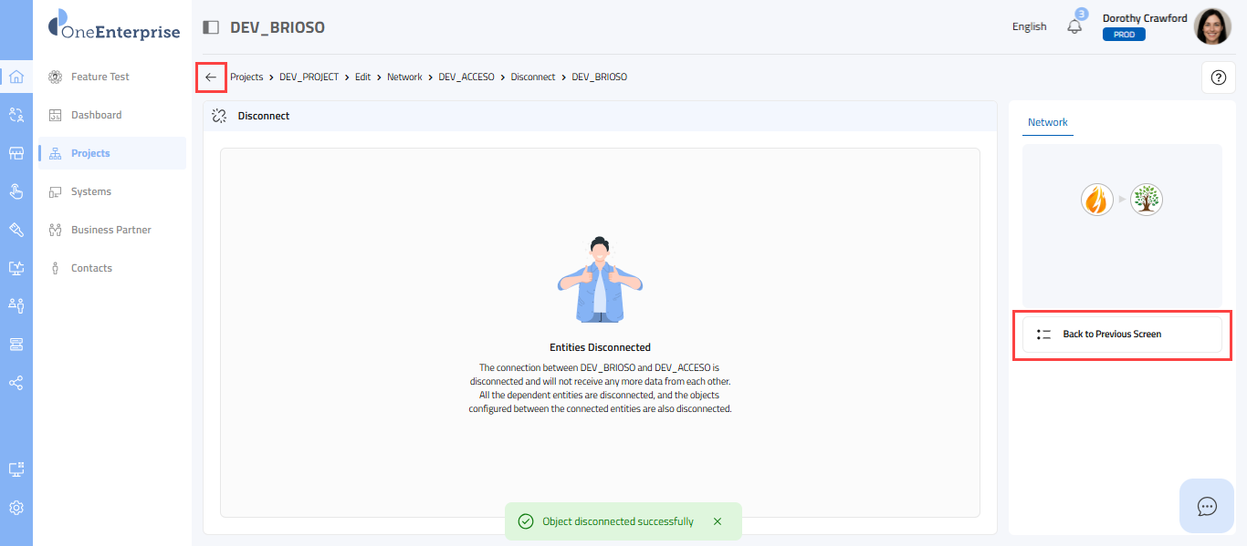Screen dimensions: 1247x546
Task: Open the storefront icon in left rail
Action: coord(16,153)
